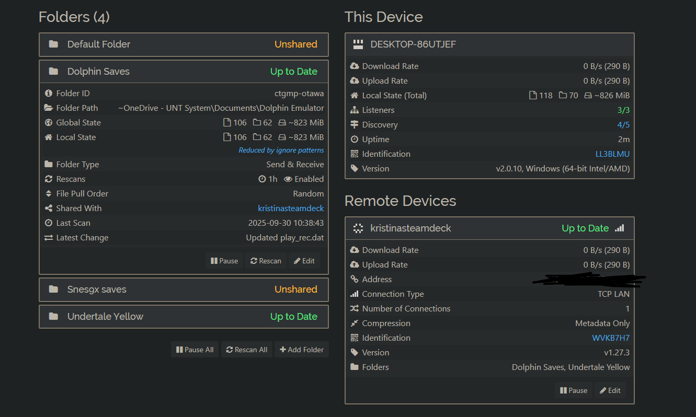Pause the Dolphin Saves folder
Screen dimensions: 696x417
(x=224, y=261)
